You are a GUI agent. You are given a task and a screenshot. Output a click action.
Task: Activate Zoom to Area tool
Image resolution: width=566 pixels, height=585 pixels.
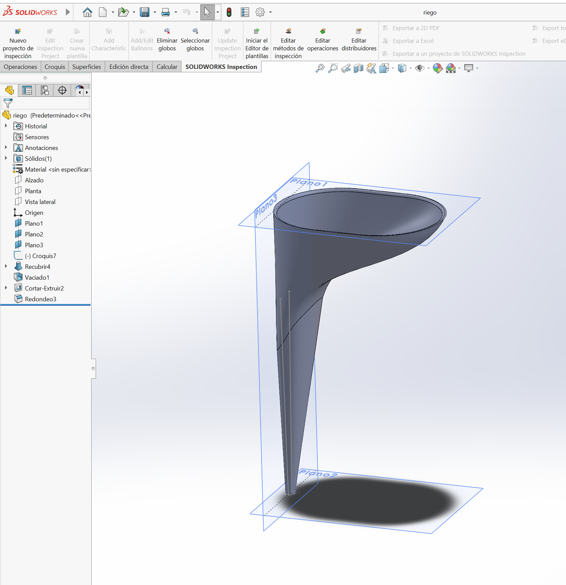click(x=333, y=68)
